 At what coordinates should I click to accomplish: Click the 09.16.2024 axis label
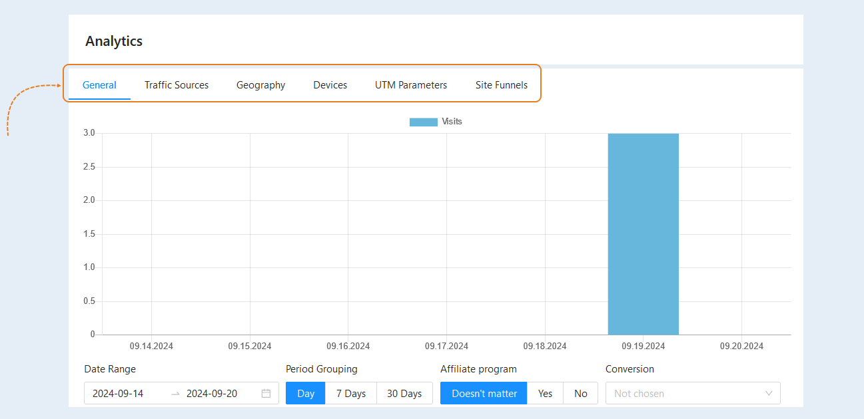pyautogui.click(x=348, y=347)
